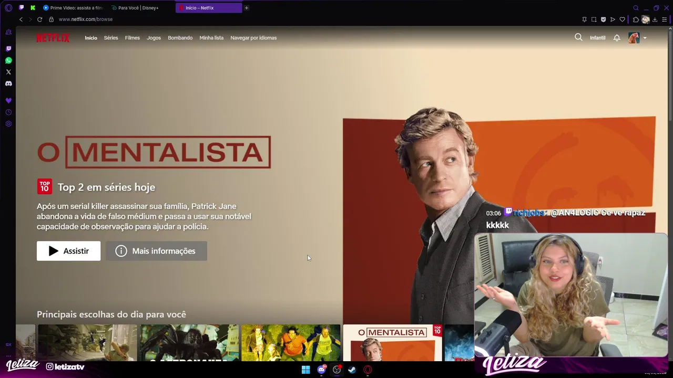
Task: Play O Mentalista with Assistir button
Action: [68, 251]
